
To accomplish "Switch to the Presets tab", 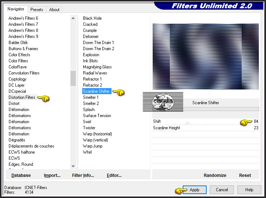I will tap(36, 10).
